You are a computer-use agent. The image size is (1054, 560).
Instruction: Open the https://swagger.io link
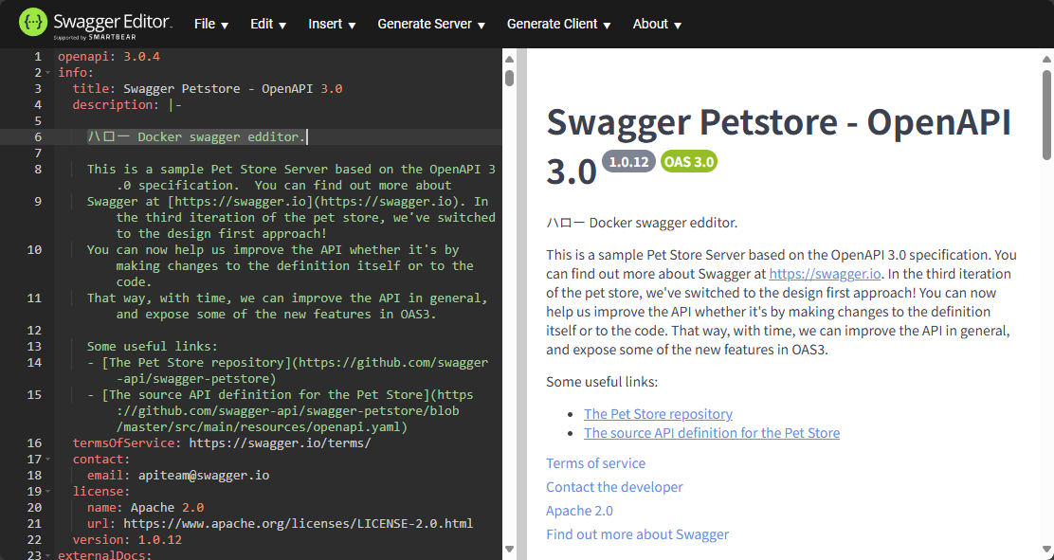[824, 273]
